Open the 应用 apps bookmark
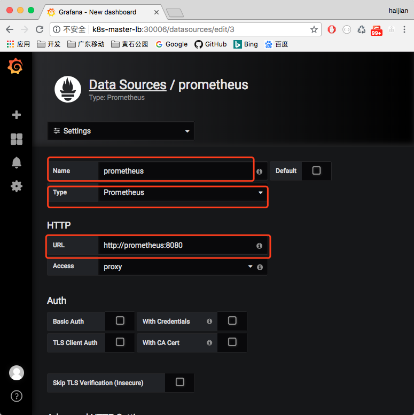414x415 pixels. coord(18,44)
